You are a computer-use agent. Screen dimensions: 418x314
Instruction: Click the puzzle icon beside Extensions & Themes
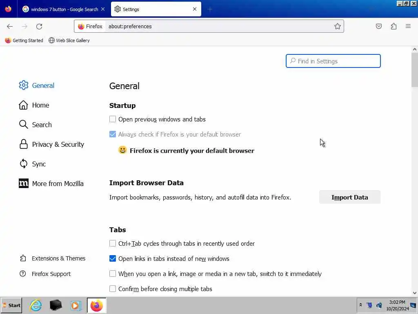23,258
